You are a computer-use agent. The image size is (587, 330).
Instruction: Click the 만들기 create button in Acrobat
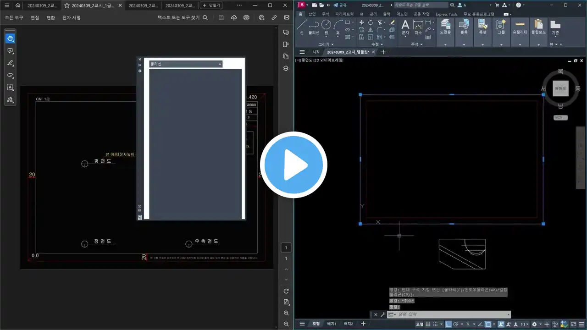211,5
